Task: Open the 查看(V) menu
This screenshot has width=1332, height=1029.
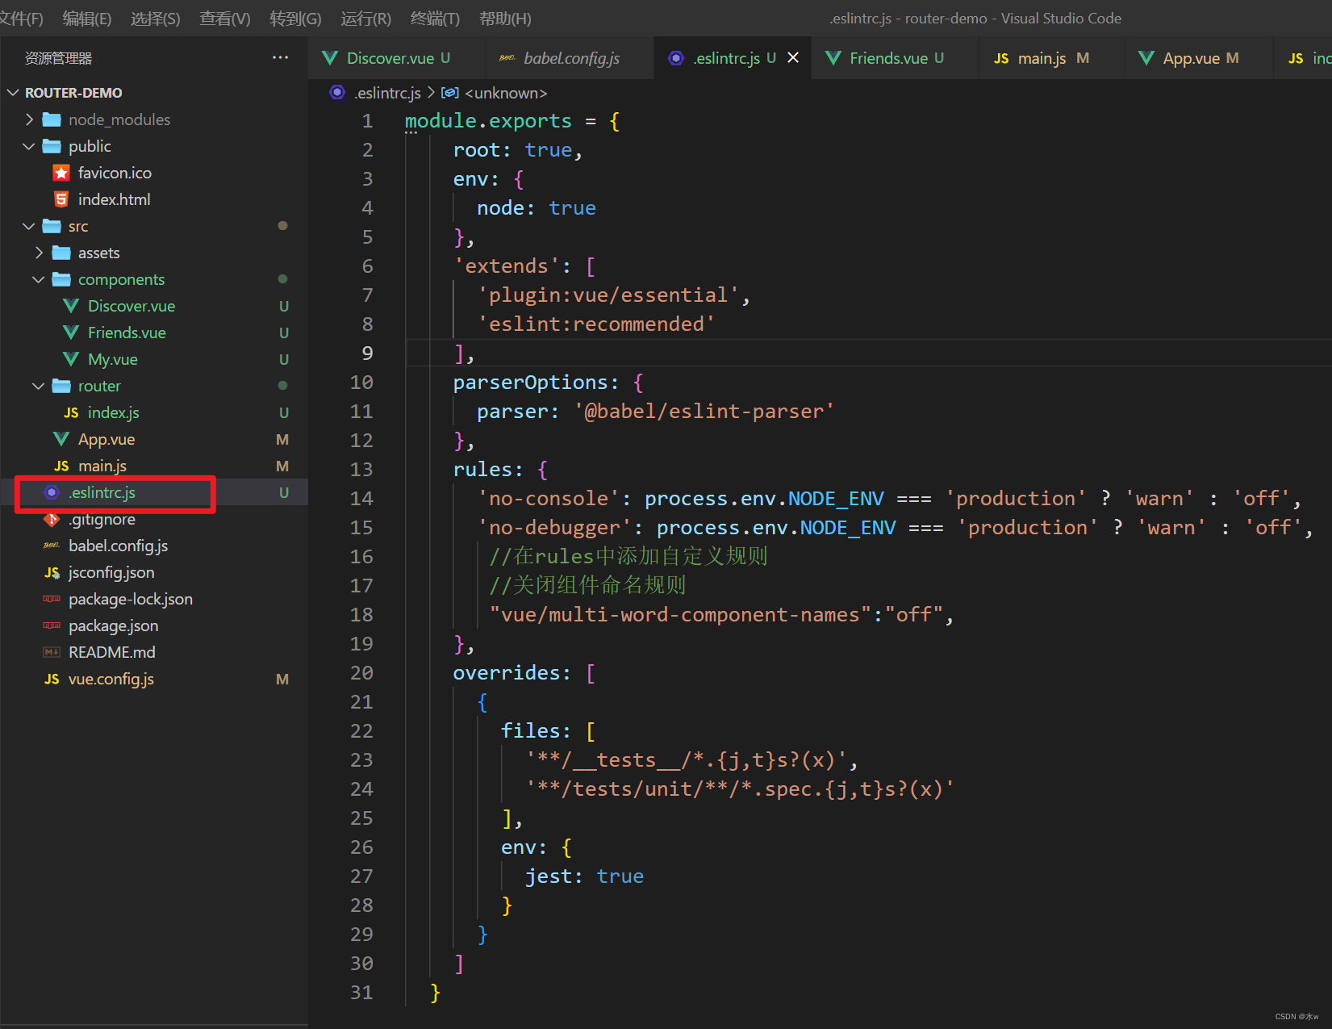Action: click(x=224, y=18)
